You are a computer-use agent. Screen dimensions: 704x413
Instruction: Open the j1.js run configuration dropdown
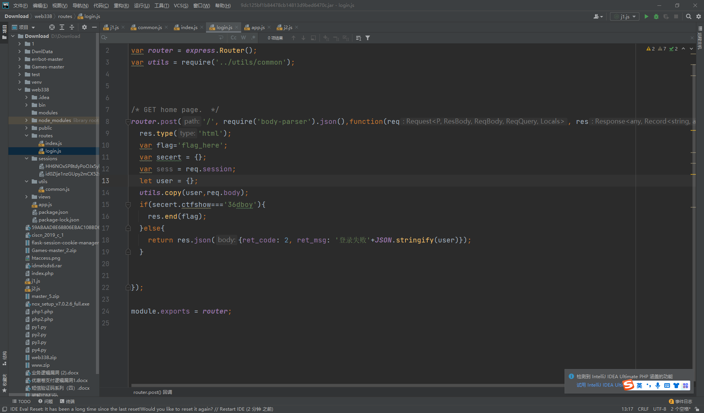coord(625,16)
